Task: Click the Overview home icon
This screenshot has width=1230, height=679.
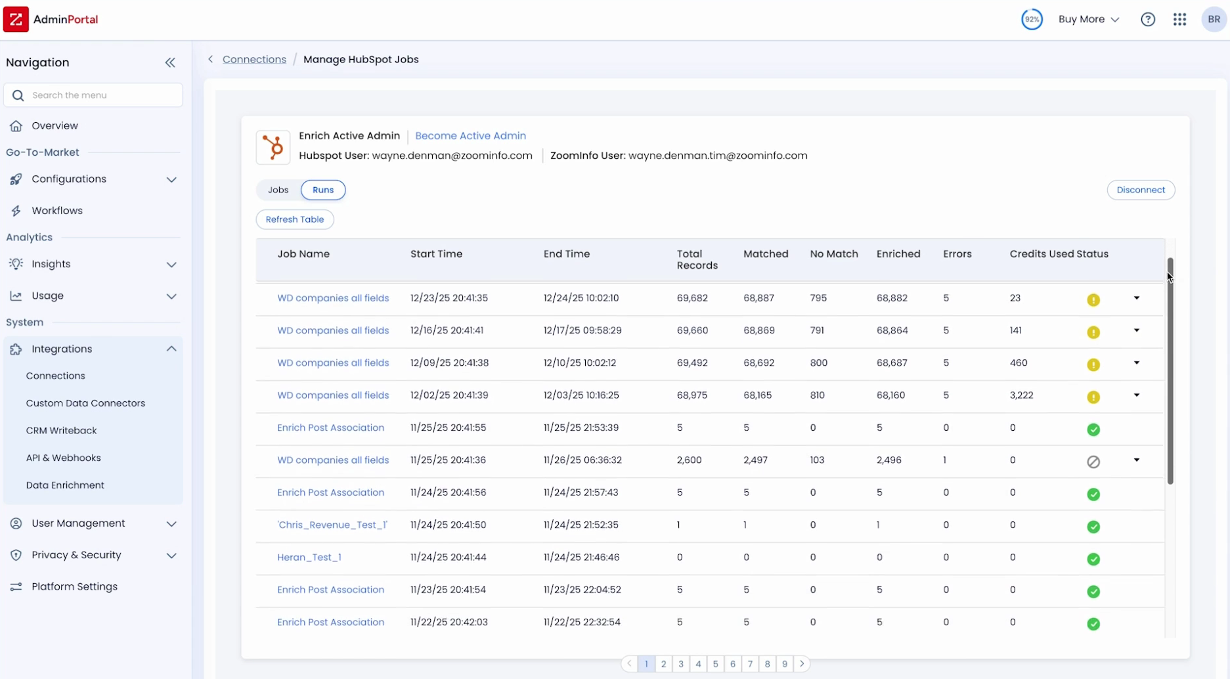Action: [x=16, y=125]
